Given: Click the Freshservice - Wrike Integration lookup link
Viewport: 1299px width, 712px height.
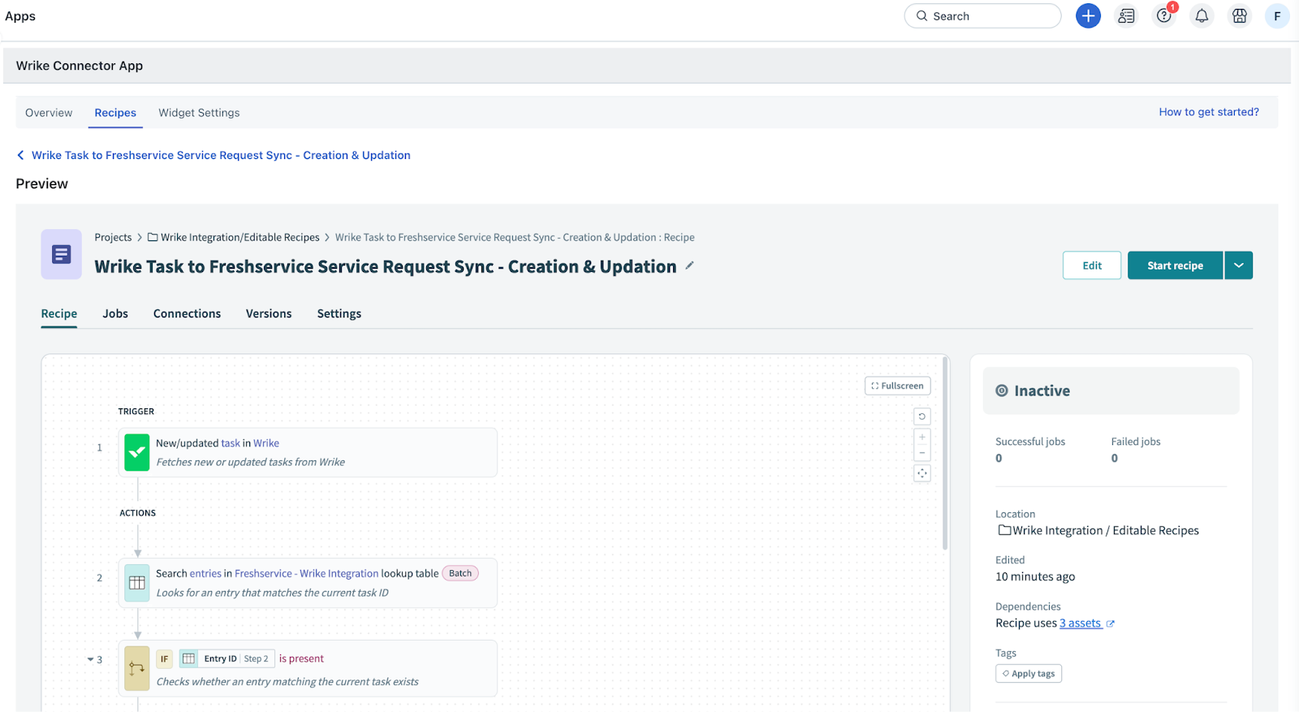Looking at the screenshot, I should tap(307, 573).
